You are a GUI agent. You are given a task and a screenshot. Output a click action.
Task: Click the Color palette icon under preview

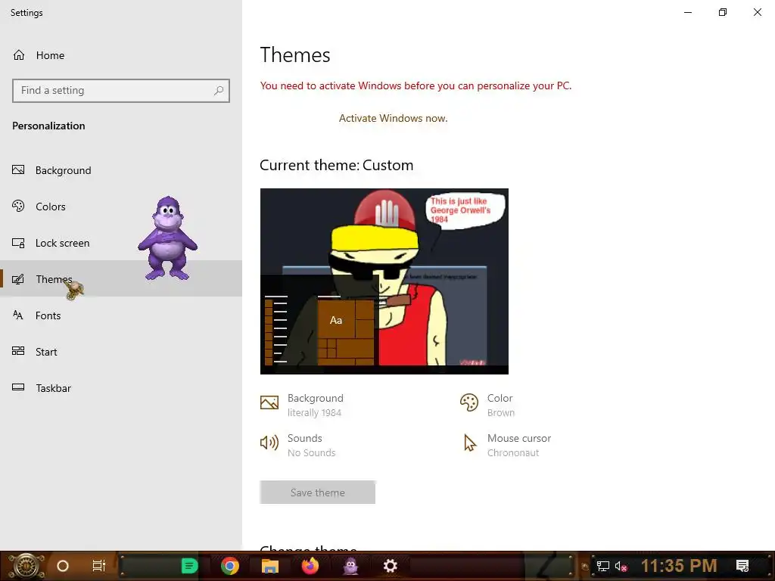pos(469,402)
